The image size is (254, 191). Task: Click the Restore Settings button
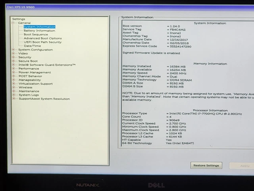click(206, 166)
